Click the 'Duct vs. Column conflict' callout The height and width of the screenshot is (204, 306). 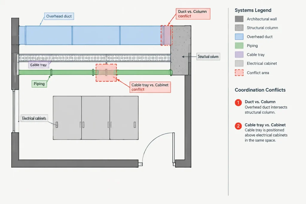point(193,14)
